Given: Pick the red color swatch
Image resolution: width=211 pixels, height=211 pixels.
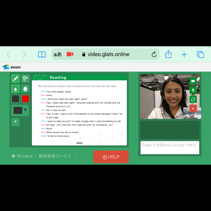Looking at the screenshot, I should point(25,99).
